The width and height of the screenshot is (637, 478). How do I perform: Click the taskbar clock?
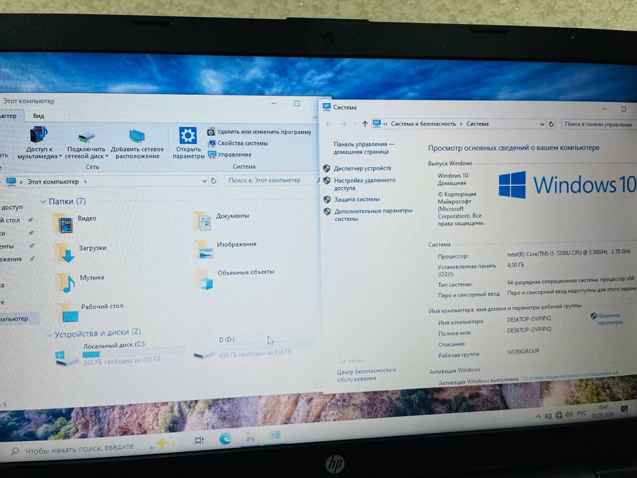603,411
